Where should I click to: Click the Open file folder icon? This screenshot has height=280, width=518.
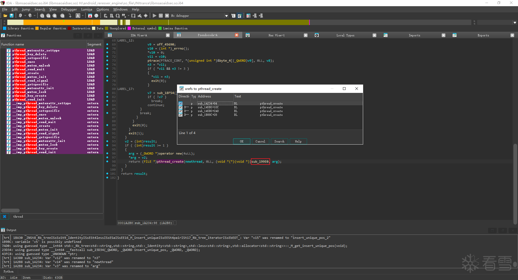pyautogui.click(x=5, y=16)
